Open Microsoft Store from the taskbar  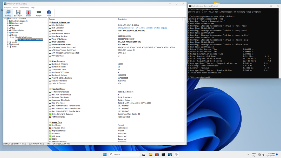pyautogui.click(x=157, y=154)
